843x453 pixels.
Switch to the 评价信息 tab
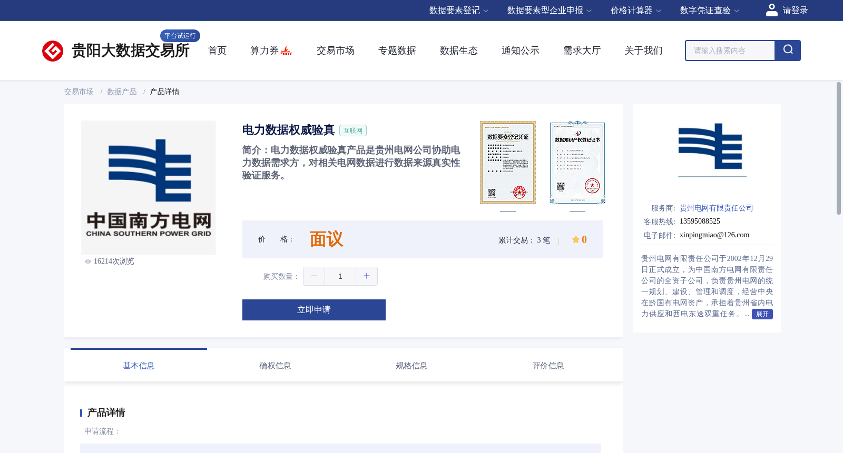[x=548, y=366]
